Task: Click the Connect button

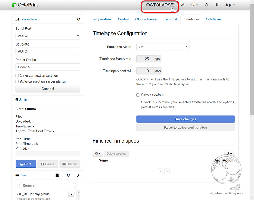Action: coord(48,89)
